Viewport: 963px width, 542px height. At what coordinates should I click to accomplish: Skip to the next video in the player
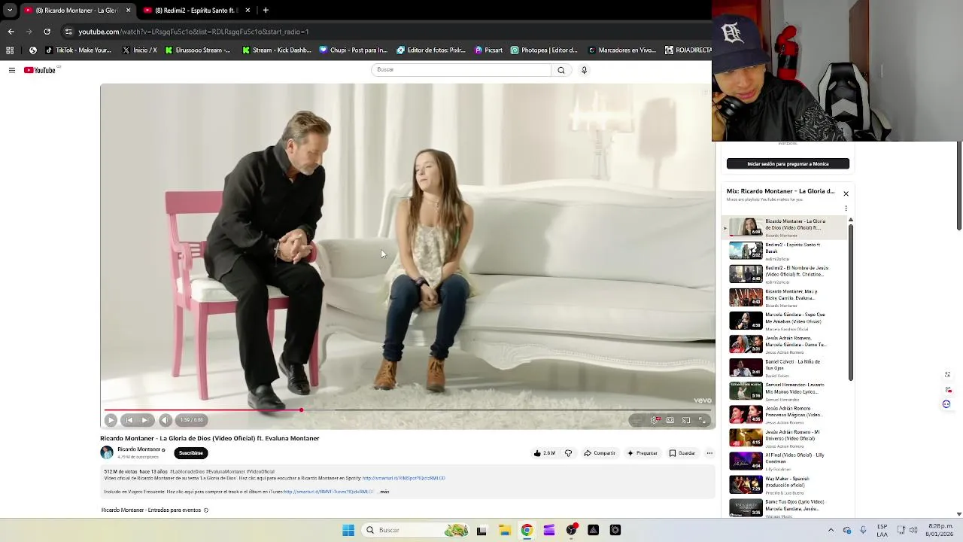(x=144, y=420)
